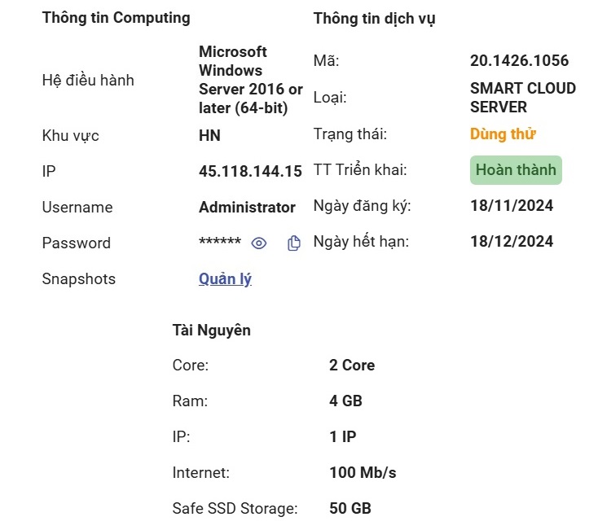This screenshot has height=530, width=598.
Task: Click the registration date 18/11/2024
Action: (x=512, y=206)
